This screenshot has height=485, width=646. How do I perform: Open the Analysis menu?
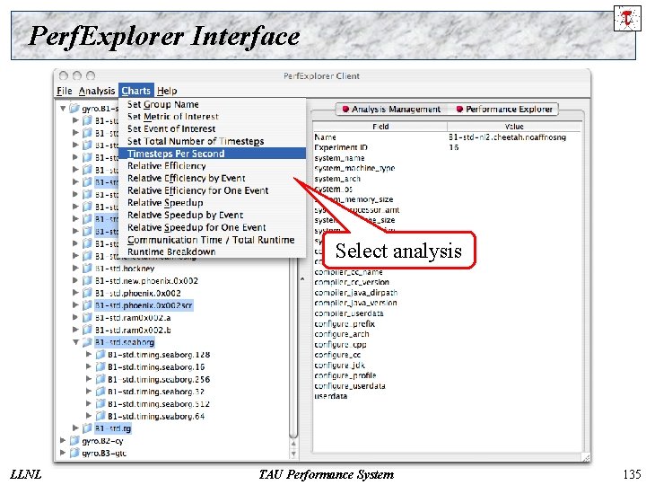tap(97, 91)
